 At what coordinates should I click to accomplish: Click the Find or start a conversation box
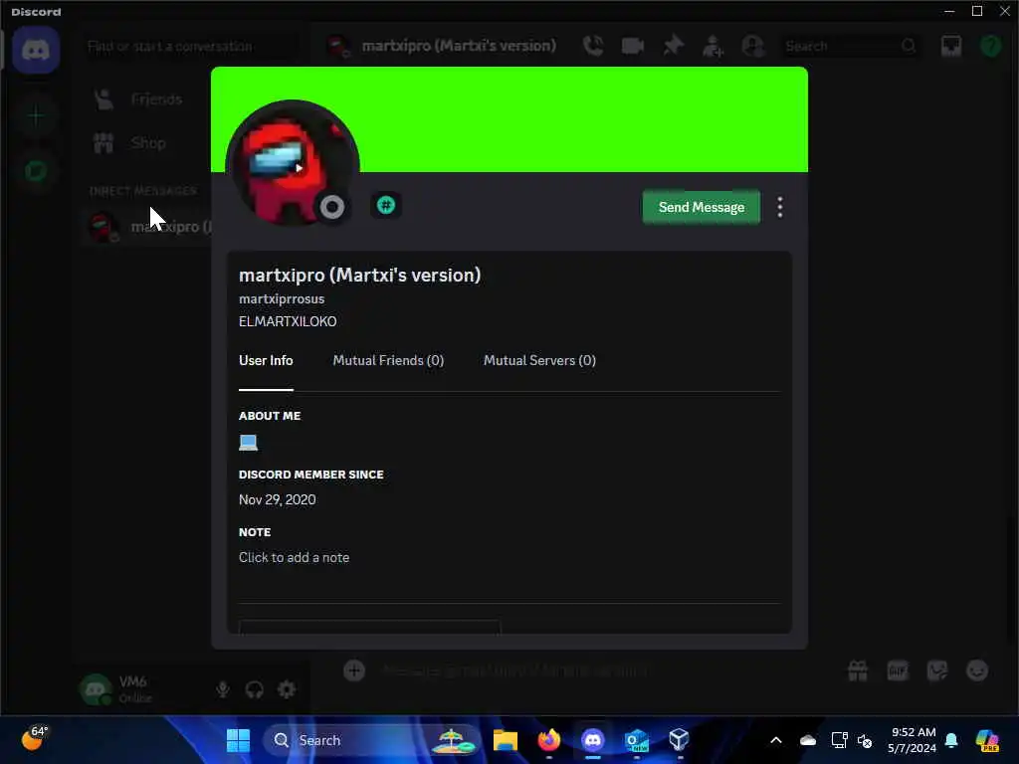tap(192, 46)
